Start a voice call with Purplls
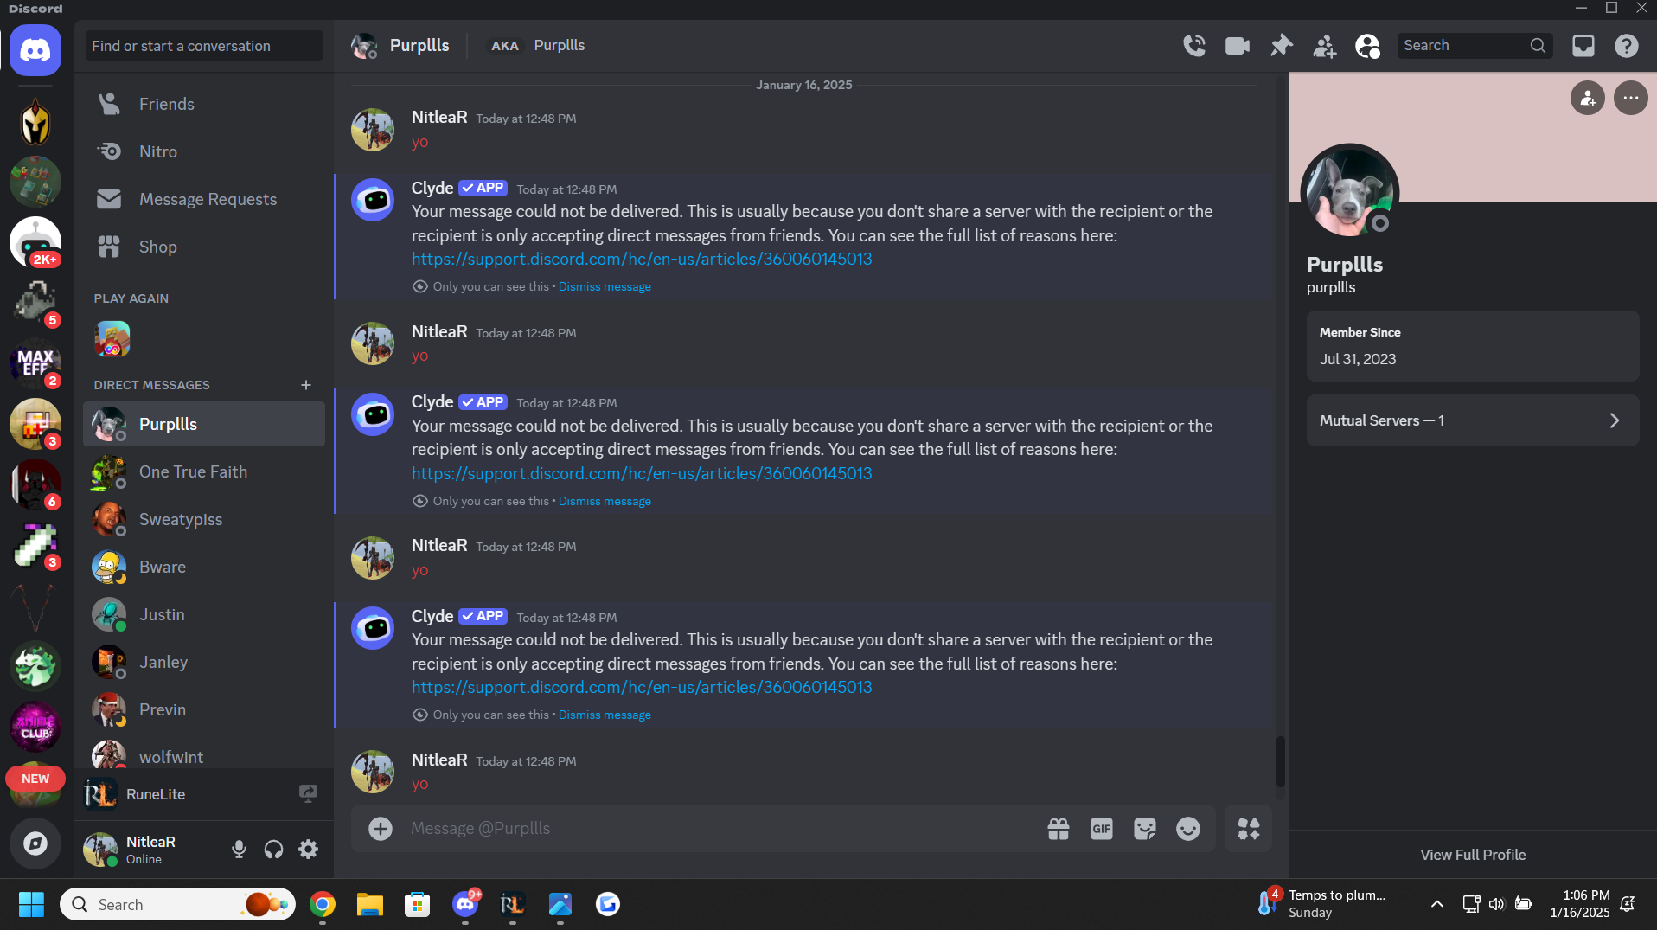The height and width of the screenshot is (930, 1657). (x=1194, y=46)
